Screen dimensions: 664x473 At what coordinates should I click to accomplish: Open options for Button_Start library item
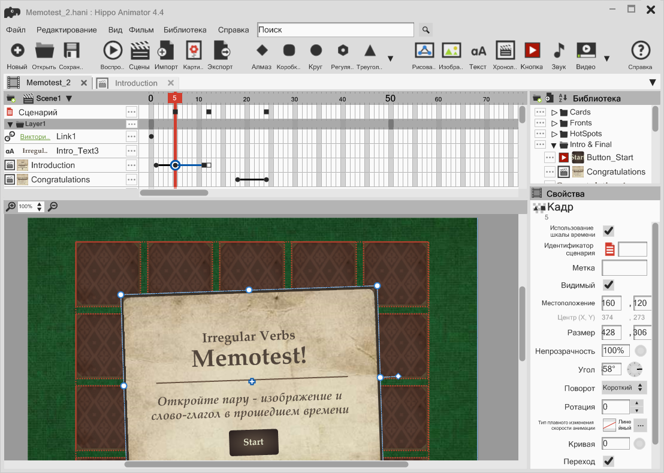click(x=550, y=158)
